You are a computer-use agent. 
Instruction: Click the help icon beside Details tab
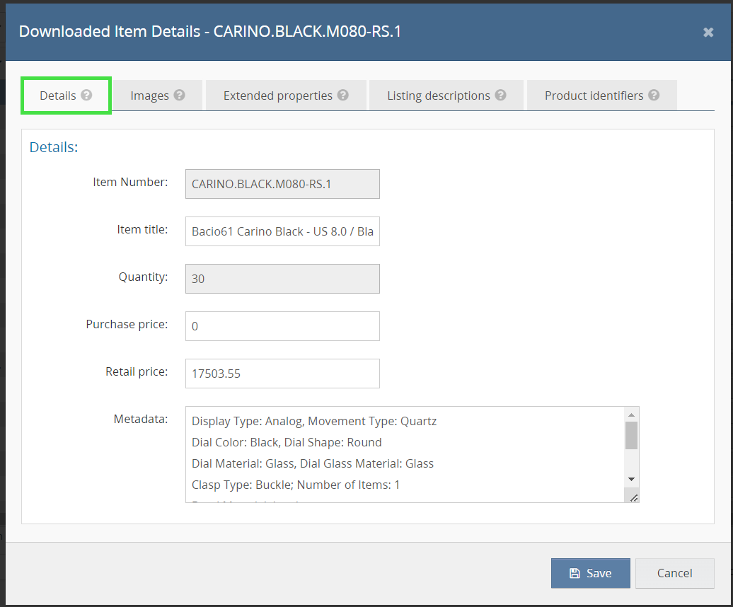tap(86, 95)
